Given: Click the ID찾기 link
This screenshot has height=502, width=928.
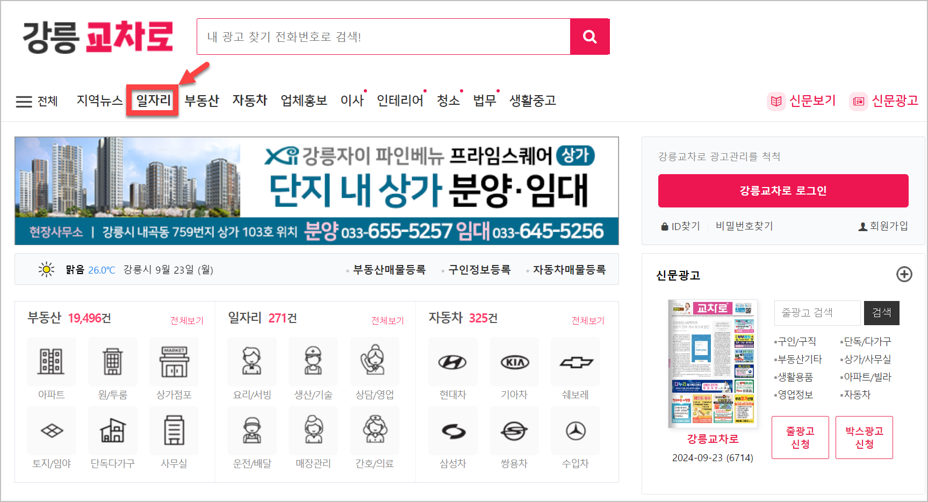Looking at the screenshot, I should pos(681,226).
